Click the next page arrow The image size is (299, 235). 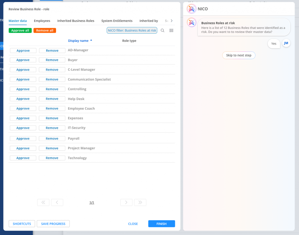pyautogui.click(x=126, y=203)
